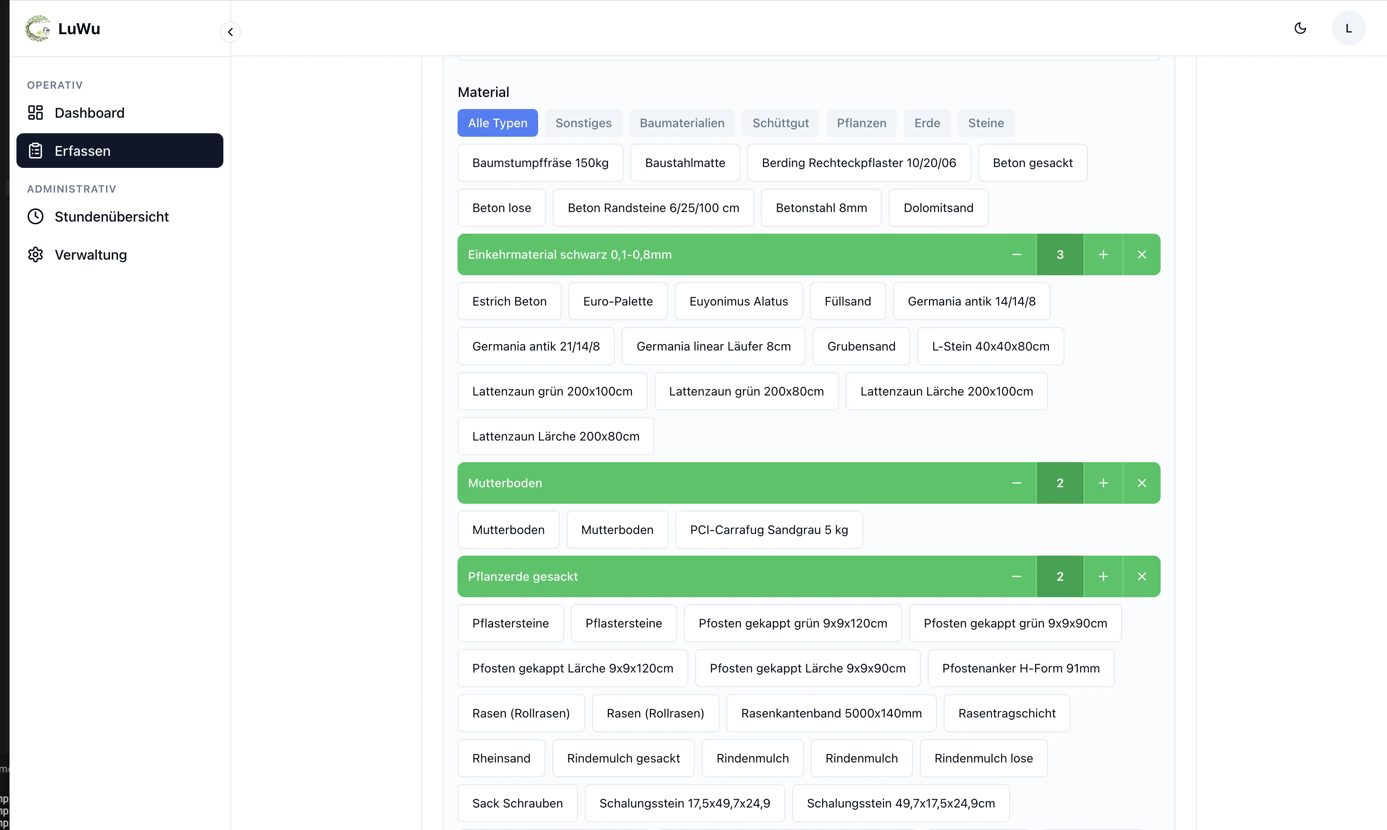Select PCI-Carrafug Sandgrau 5 kg
The image size is (1387, 830).
769,530
